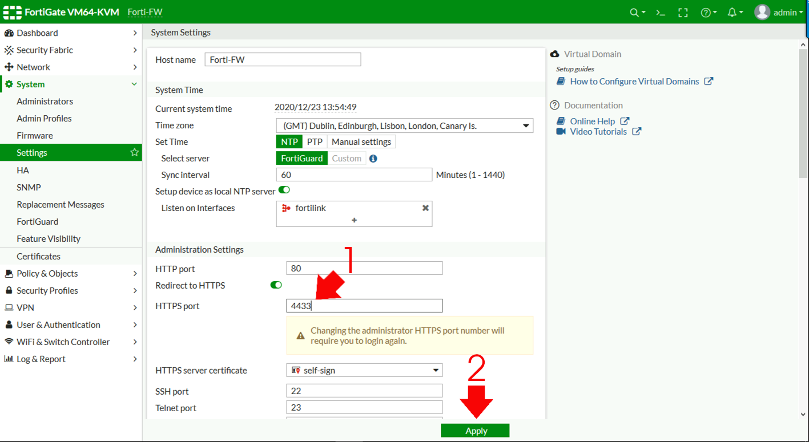Click inside the HTTPS port field
Viewport: 809px width, 442px height.
click(x=364, y=306)
